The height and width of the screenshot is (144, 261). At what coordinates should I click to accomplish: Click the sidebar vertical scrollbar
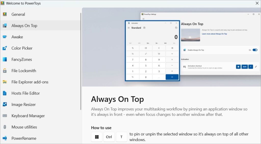(81, 61)
